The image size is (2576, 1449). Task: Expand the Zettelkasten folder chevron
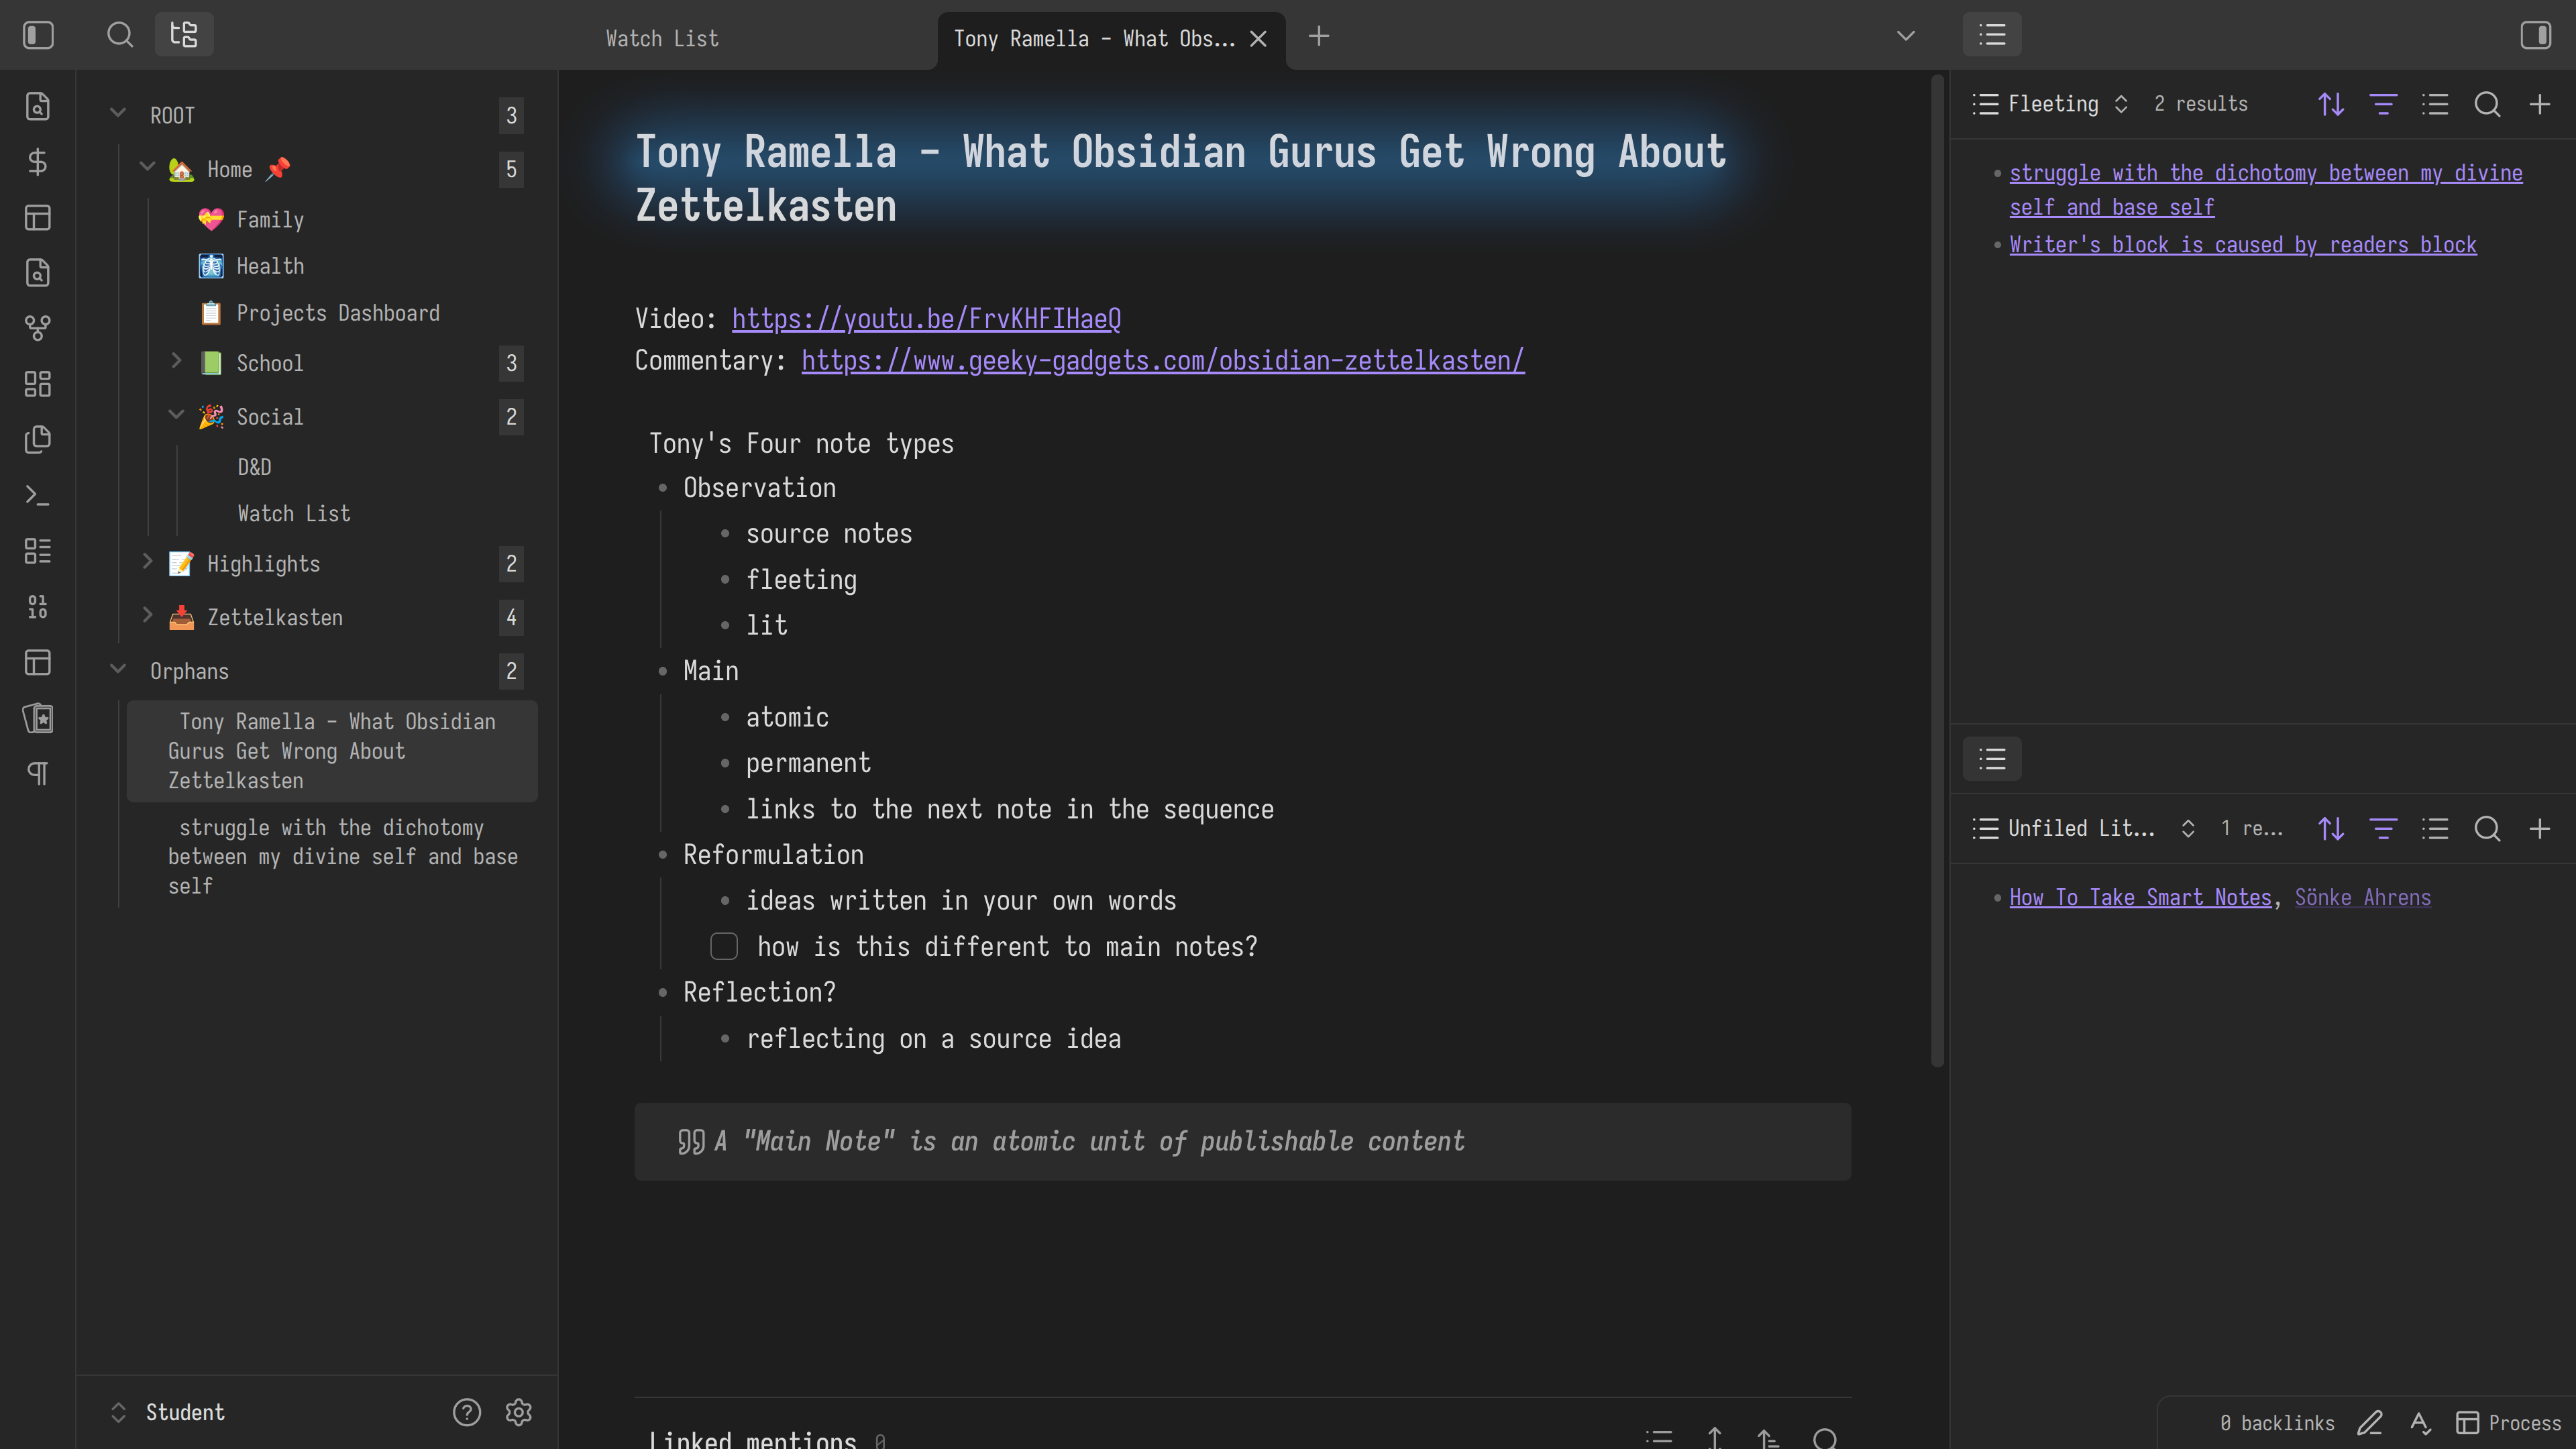tap(147, 615)
